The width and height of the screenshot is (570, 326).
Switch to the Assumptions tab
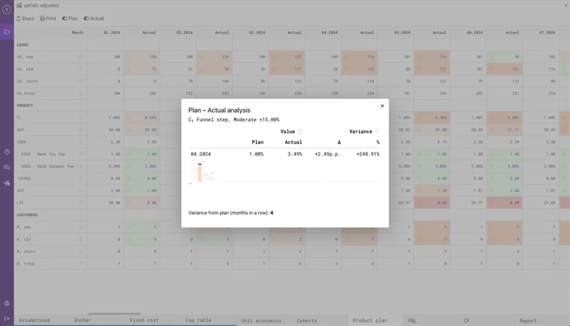34,320
